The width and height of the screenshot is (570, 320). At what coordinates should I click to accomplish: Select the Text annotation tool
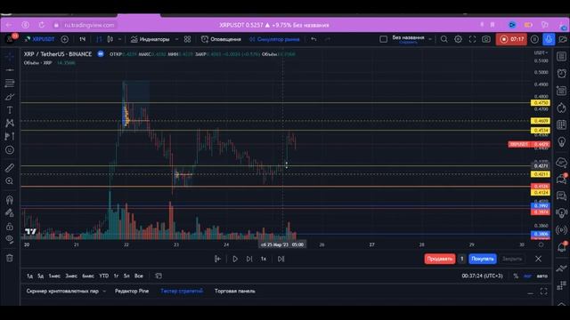pyautogui.click(x=10, y=110)
